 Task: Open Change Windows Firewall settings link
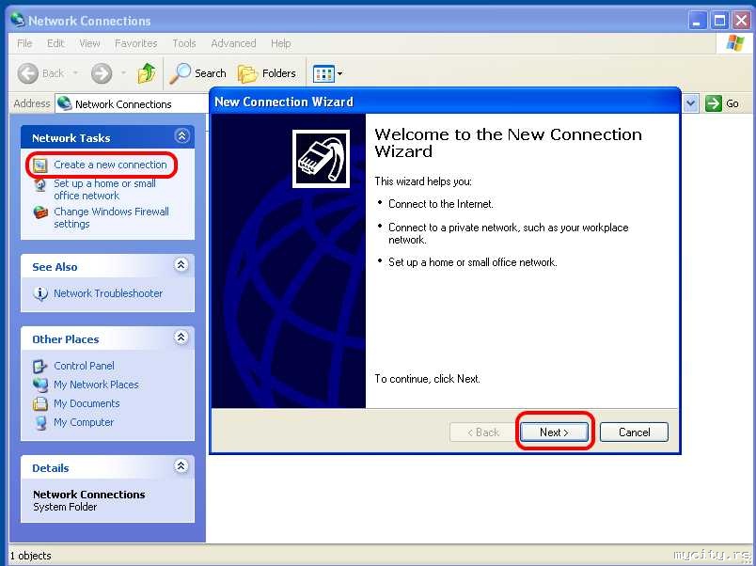(x=111, y=217)
